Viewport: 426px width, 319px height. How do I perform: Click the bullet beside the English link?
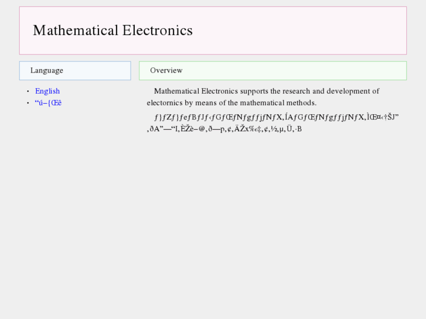pos(28,91)
